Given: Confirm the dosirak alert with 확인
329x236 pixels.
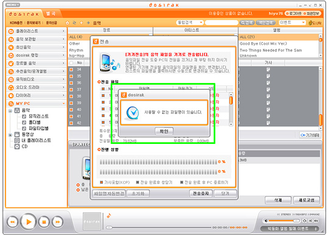Looking at the screenshot, I should [164, 131].
